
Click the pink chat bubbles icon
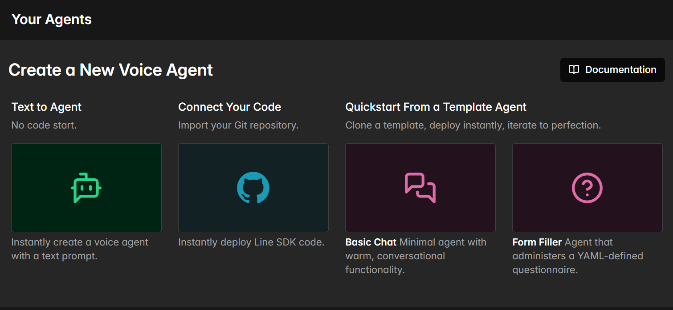(x=420, y=188)
